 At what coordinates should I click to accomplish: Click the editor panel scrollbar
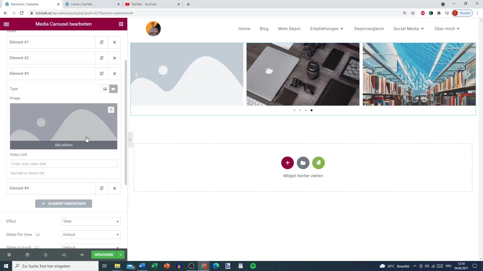[x=126, y=122]
